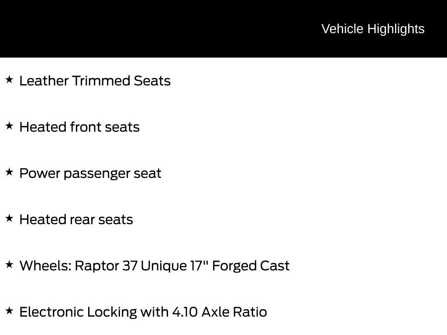Click the 4.10 number in the axle line
This screenshot has height=335, width=447.
(x=185, y=312)
